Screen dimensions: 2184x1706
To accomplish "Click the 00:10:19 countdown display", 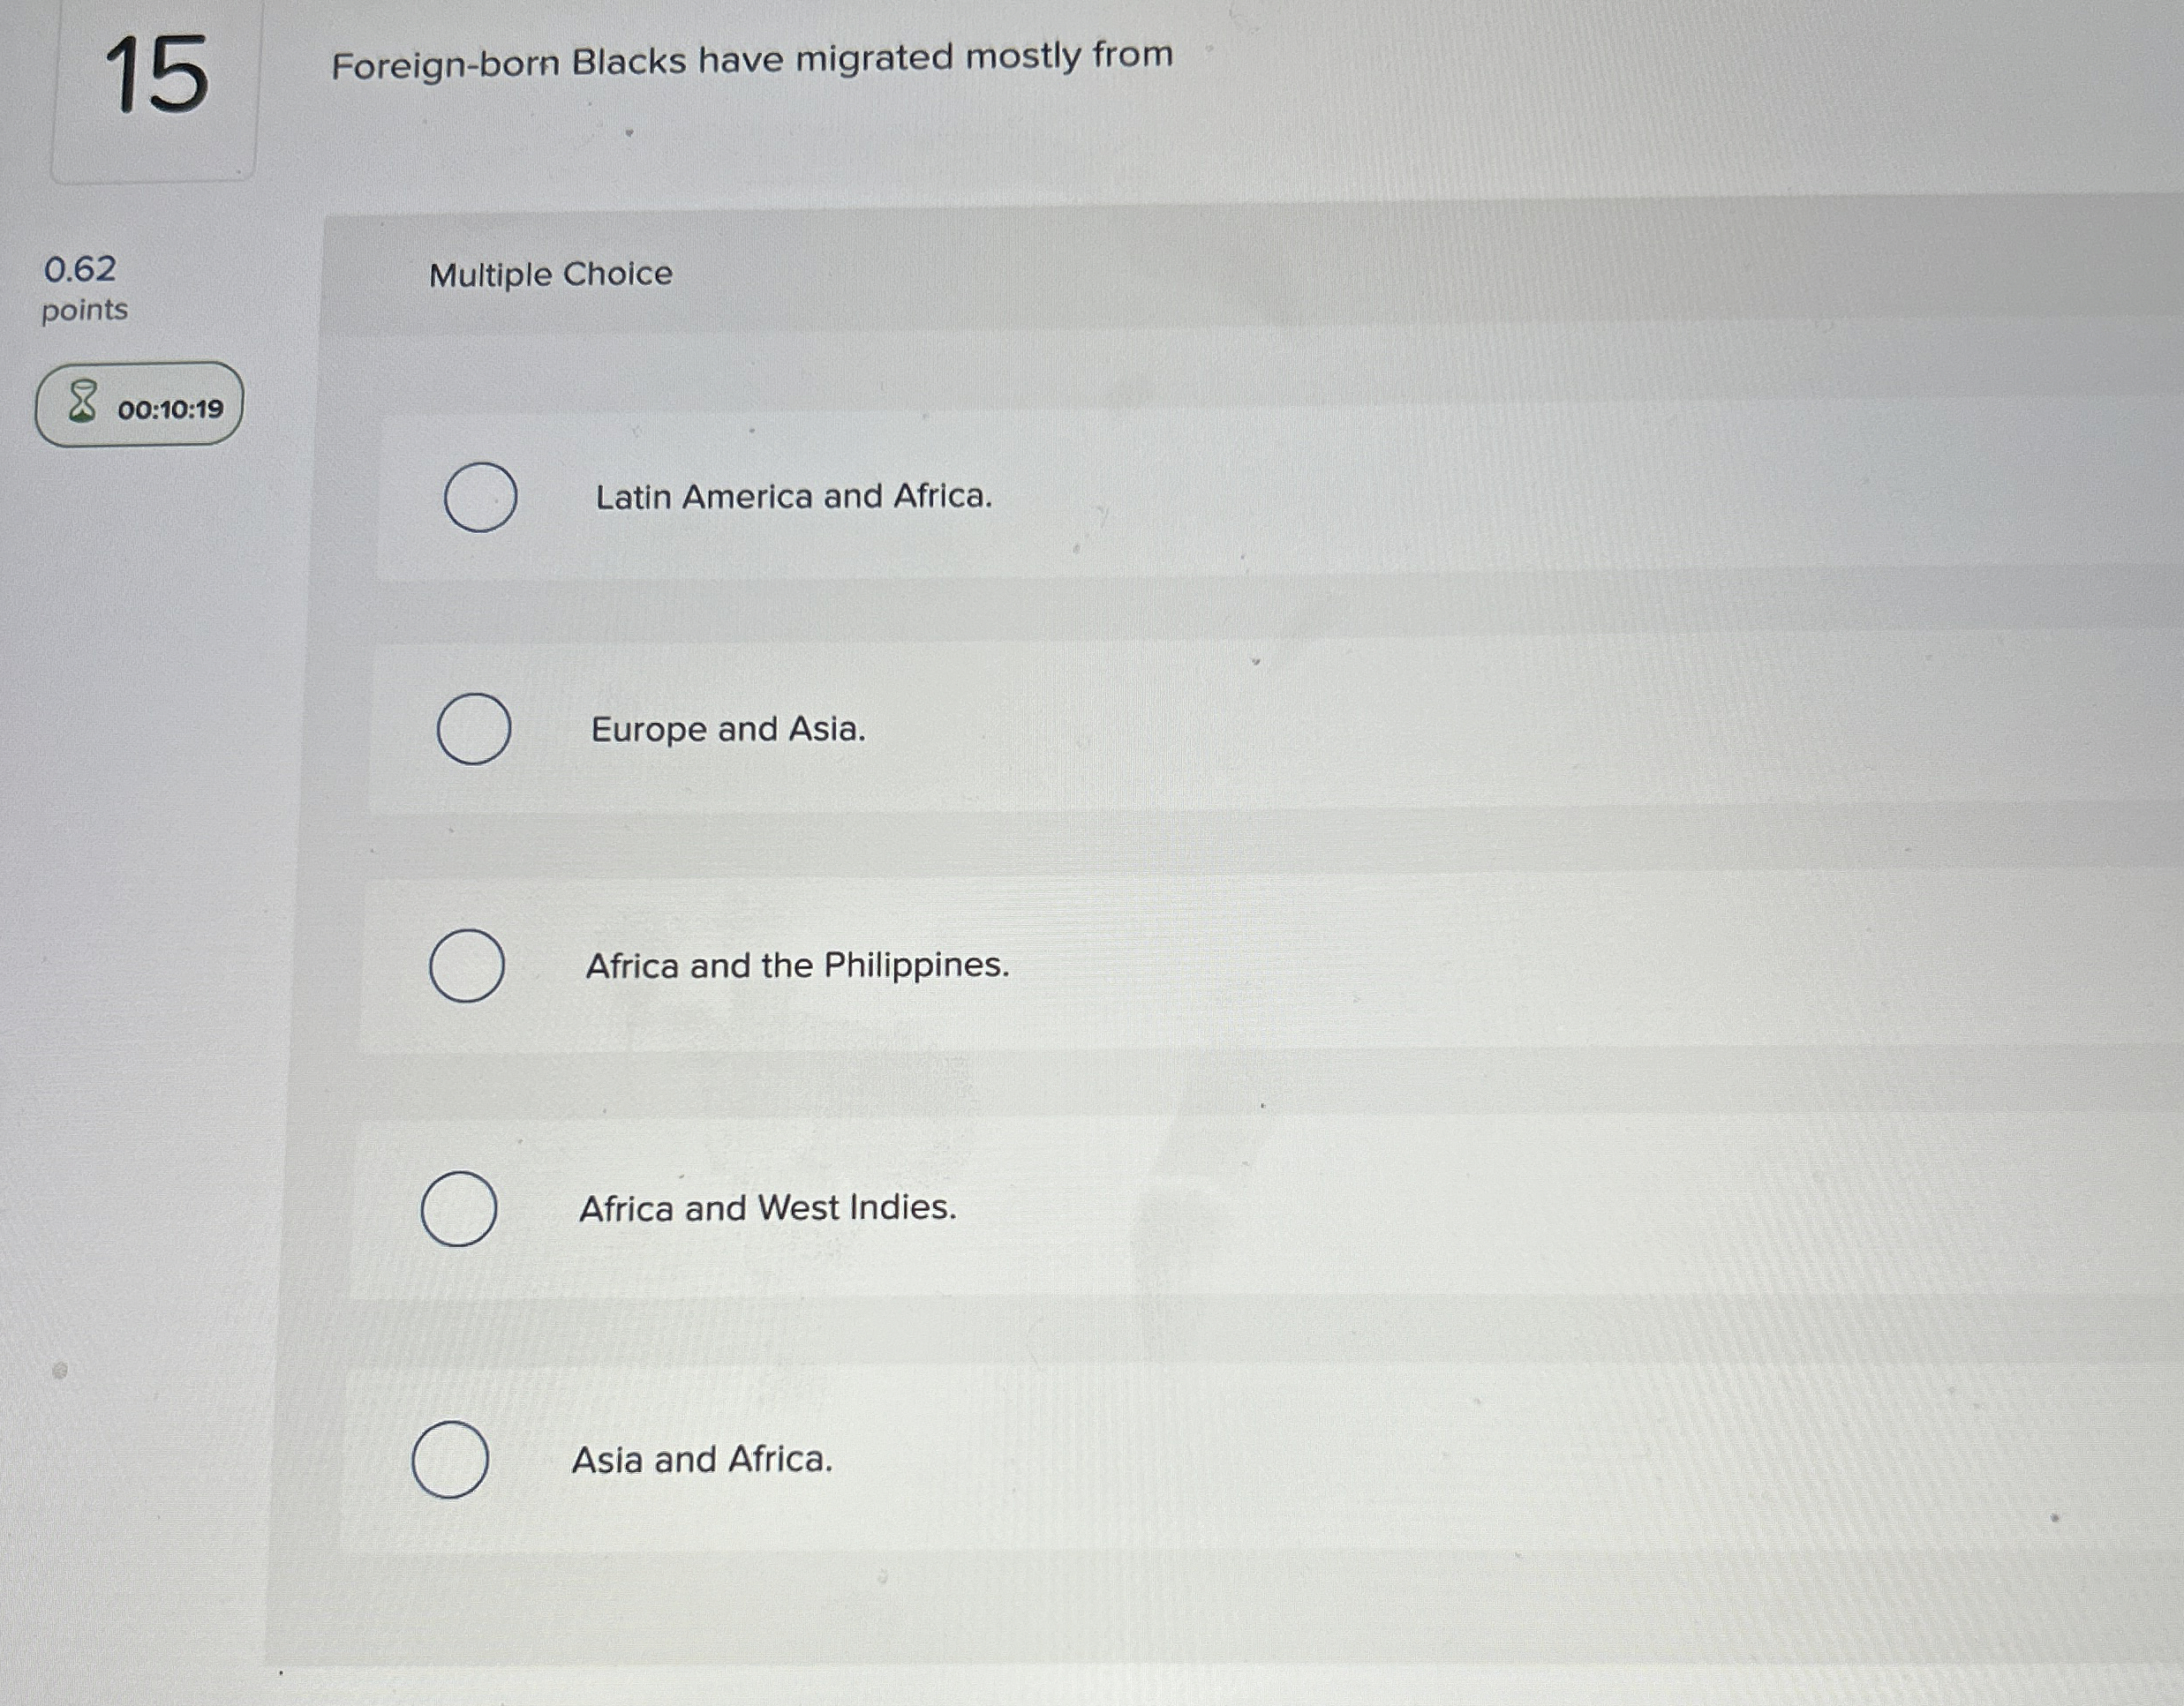I will pyautogui.click(x=171, y=405).
